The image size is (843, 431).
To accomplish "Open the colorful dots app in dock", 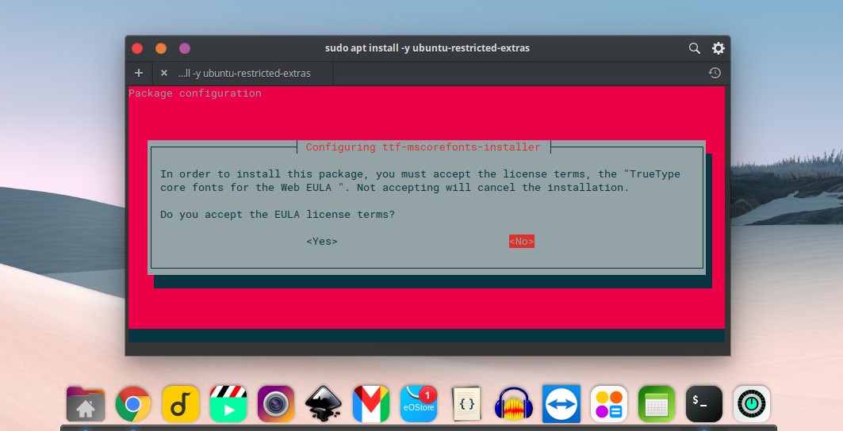I will (609, 403).
